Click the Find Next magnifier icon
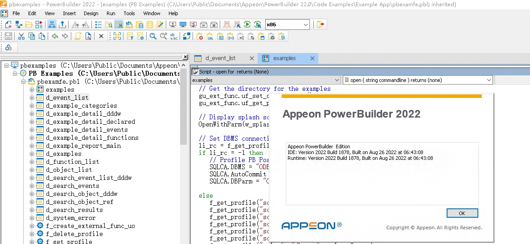The height and width of the screenshot is (244, 530). click(163, 36)
